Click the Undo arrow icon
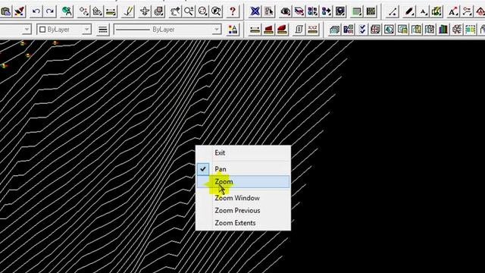 pyautogui.click(x=36, y=11)
